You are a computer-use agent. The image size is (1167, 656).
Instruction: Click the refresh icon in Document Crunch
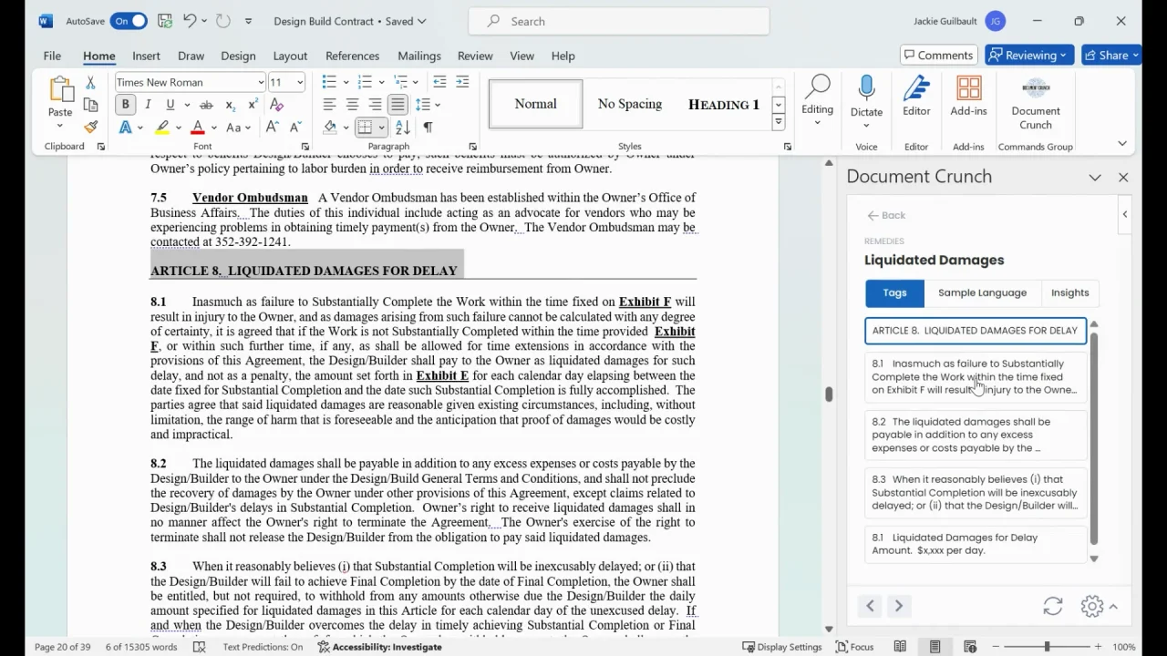(x=1053, y=607)
